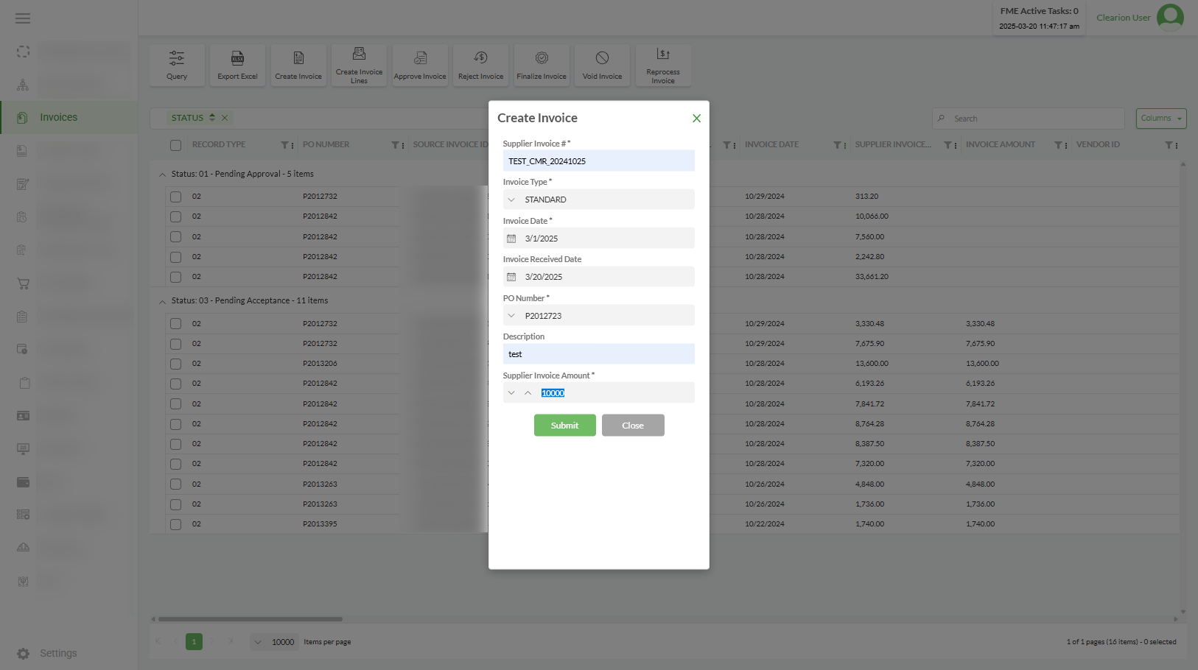Check the first P2012732 invoice row
This screenshot has height=670, width=1198.
175,196
